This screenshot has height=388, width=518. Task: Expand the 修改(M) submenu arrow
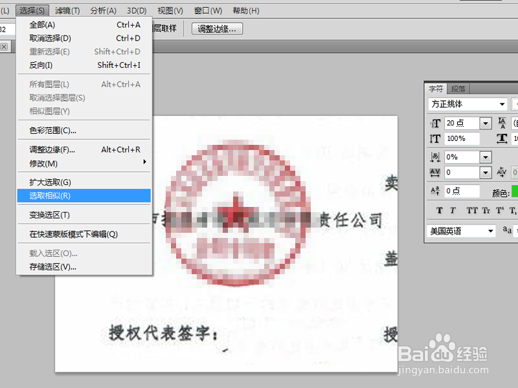pos(144,162)
